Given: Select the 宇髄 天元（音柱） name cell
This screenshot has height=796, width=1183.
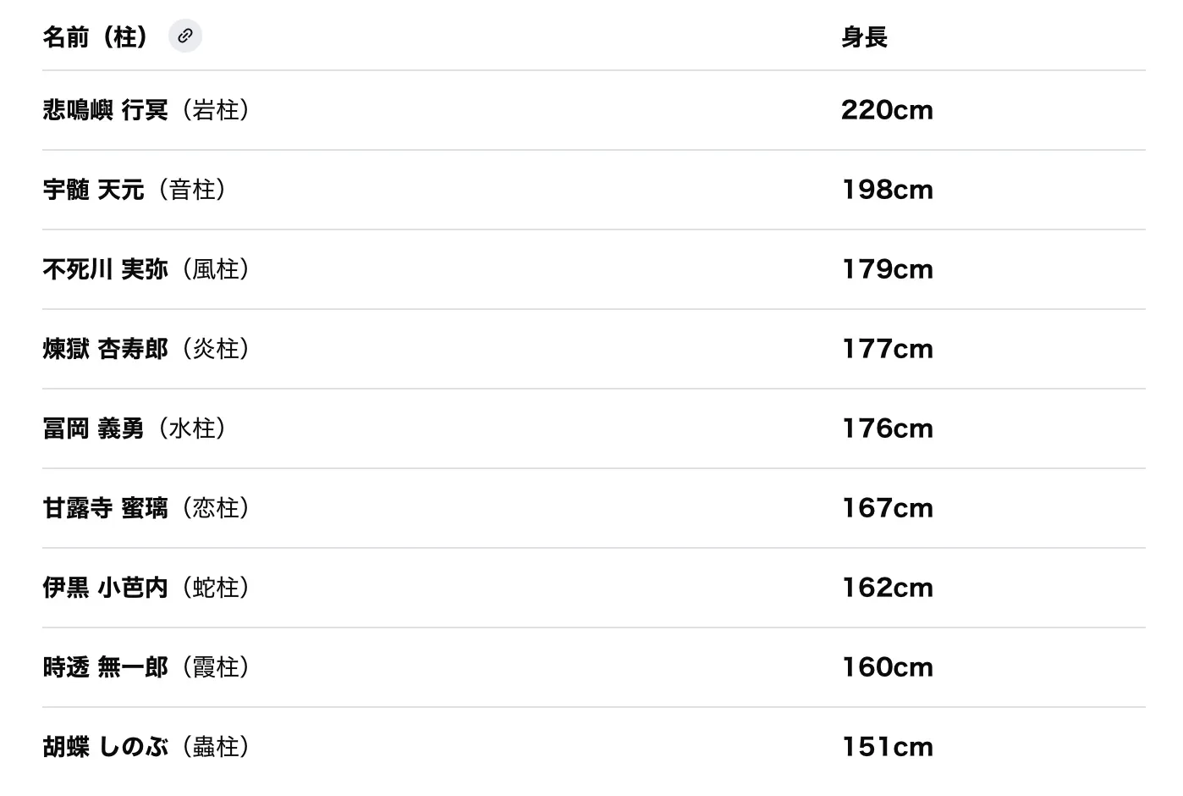Looking at the screenshot, I should click(135, 190).
